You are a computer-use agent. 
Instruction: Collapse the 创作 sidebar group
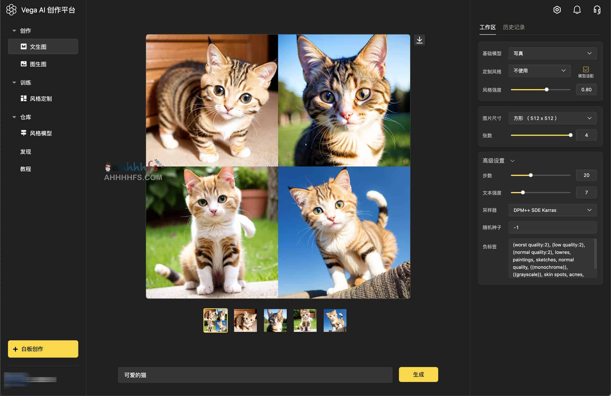point(14,31)
